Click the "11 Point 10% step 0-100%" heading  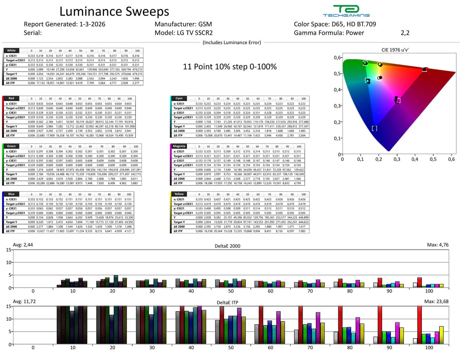tap(230, 67)
